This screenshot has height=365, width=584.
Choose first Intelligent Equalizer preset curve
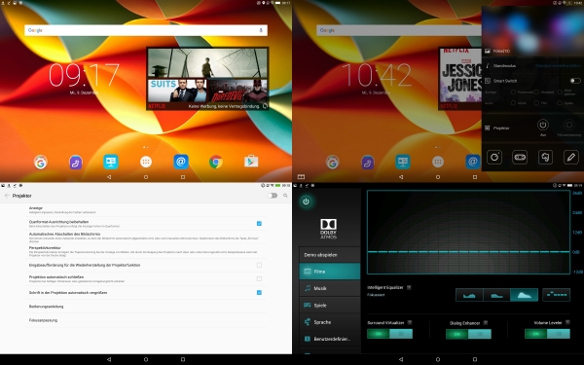(x=469, y=295)
